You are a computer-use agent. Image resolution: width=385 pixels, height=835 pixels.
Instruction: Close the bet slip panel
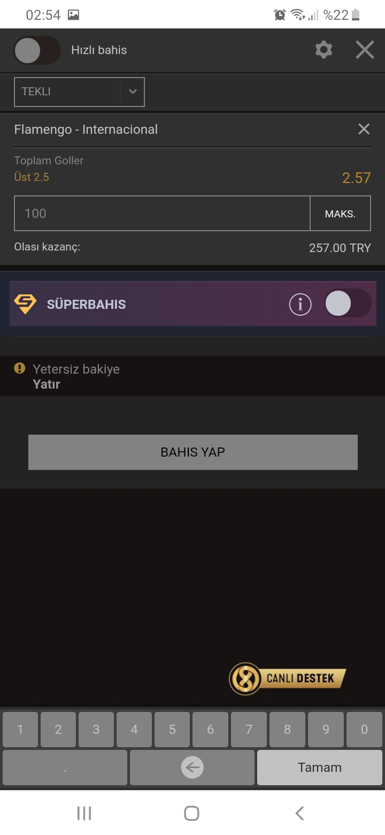[x=365, y=50]
